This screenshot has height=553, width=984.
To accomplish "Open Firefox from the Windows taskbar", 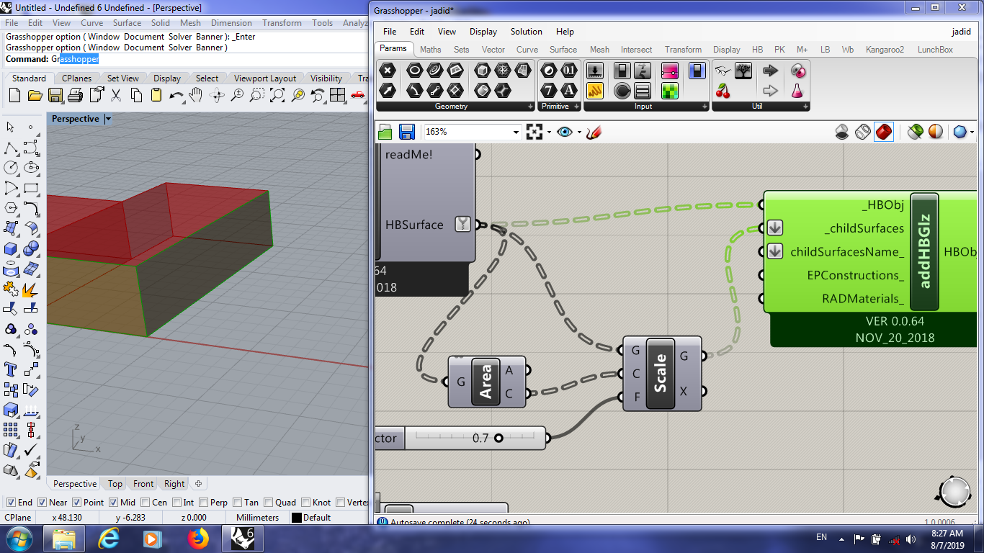I will coord(197,539).
